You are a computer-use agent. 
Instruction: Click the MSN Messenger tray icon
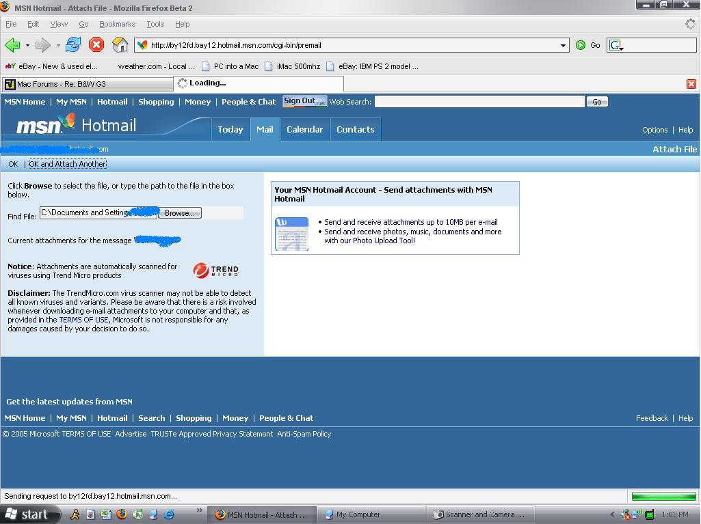pyautogui.click(x=625, y=514)
